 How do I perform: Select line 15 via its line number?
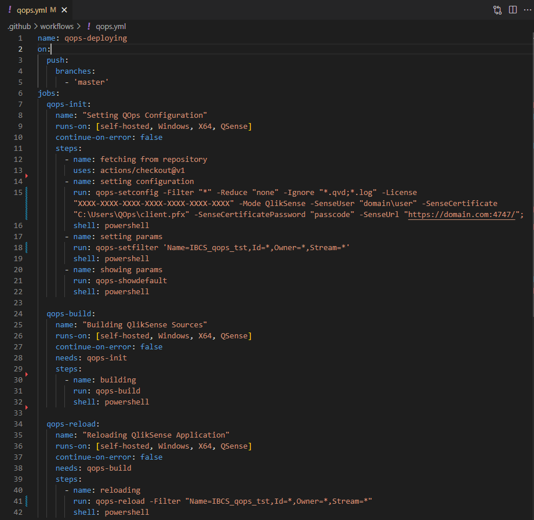click(18, 193)
